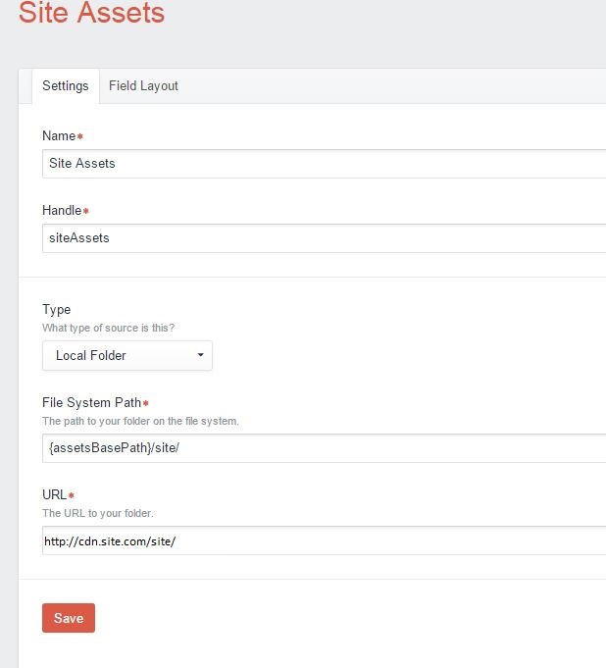Image resolution: width=606 pixels, height=668 pixels.
Task: Open the Field Layout tab
Action: coord(143,85)
